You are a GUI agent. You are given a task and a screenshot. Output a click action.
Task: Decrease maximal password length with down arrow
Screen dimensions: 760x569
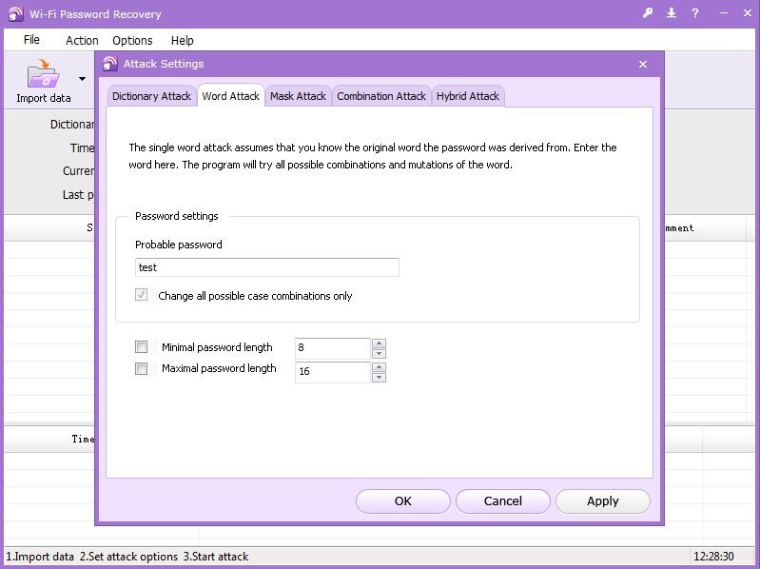tap(379, 378)
